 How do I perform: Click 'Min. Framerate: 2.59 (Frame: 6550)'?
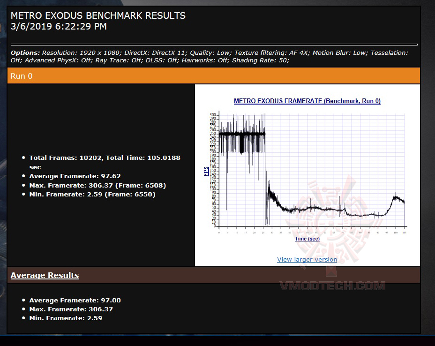click(x=92, y=194)
